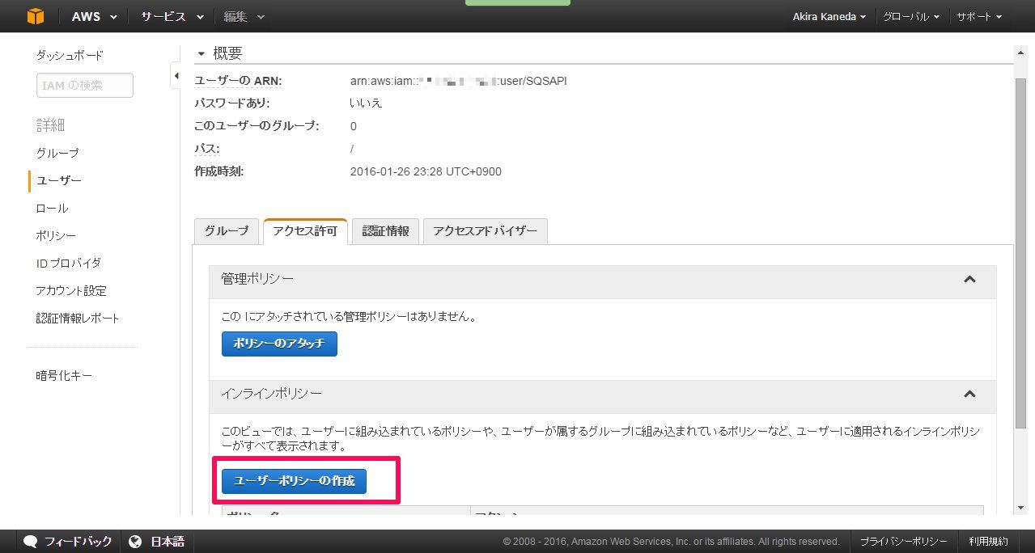Open the AWS dropdown menu
This screenshot has width=1035, height=553.
(x=94, y=16)
